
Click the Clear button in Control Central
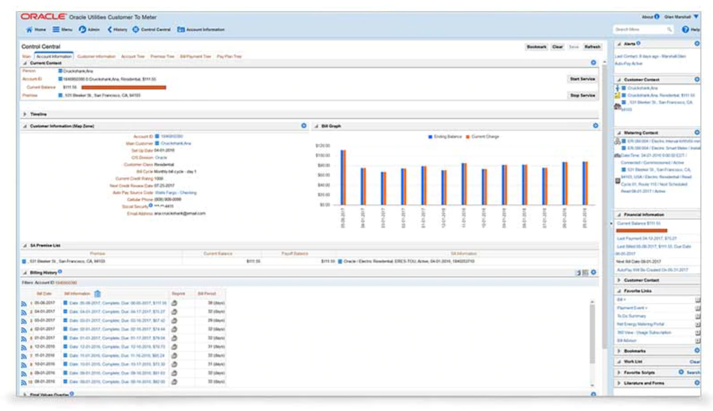pos(558,47)
